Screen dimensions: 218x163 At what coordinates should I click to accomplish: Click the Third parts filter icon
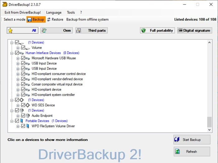point(78,30)
